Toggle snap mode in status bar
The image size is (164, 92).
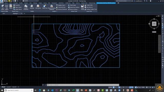[116, 87]
